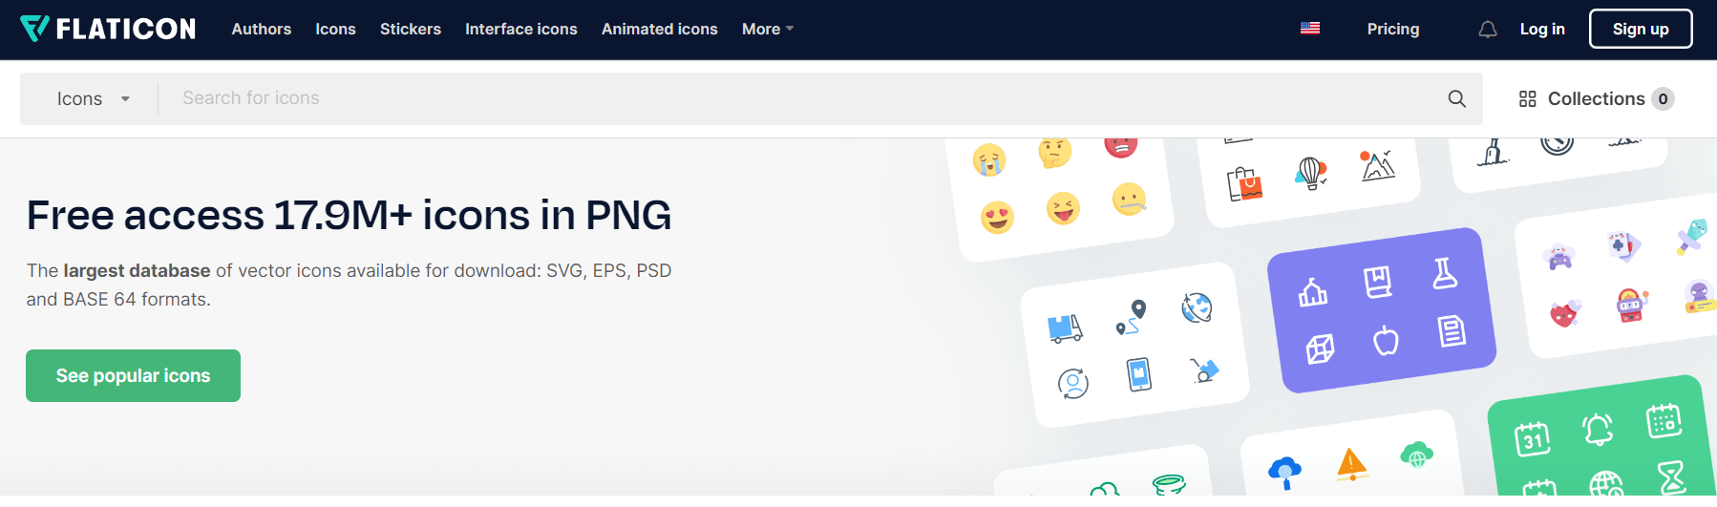Open the Stickers section
The image size is (1717, 507).
pyautogui.click(x=411, y=29)
